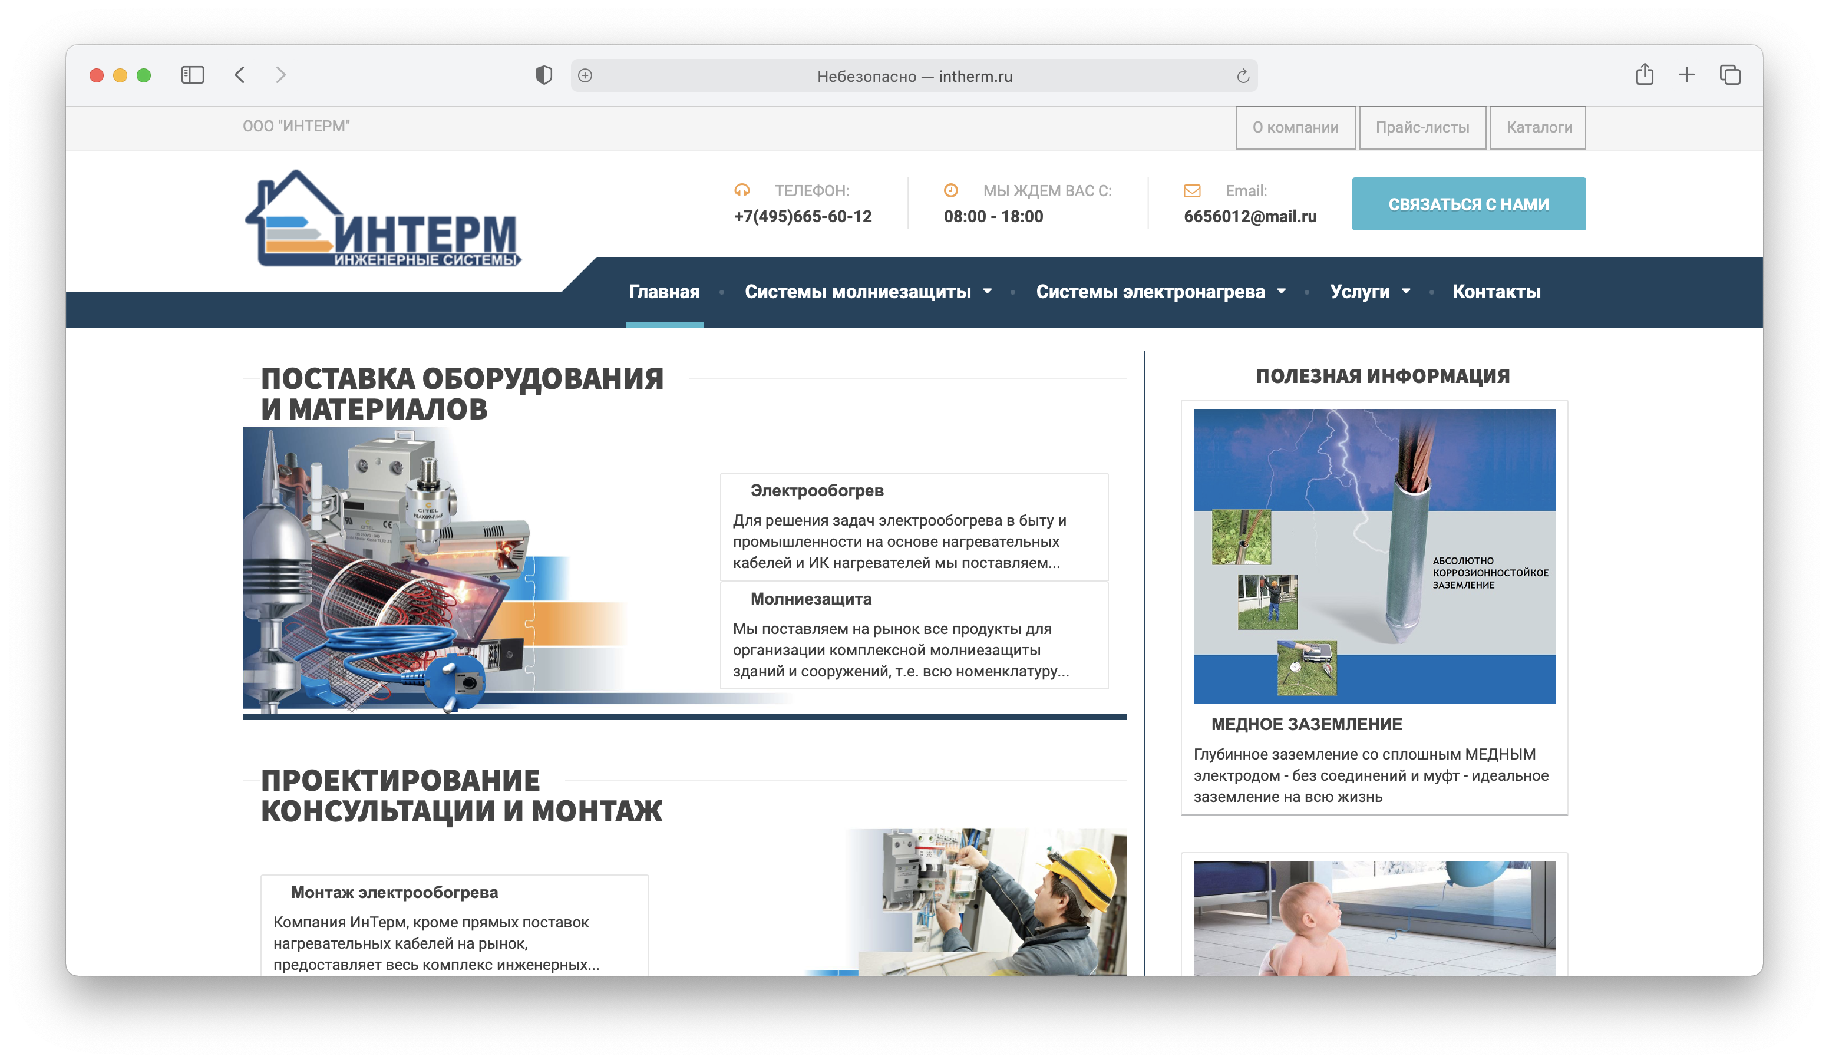Click the ПОСТАВКА ОБОРУДОВАНИЯ И МАТЕРИАЛОВ heading
1829x1063 pixels.
tap(463, 394)
